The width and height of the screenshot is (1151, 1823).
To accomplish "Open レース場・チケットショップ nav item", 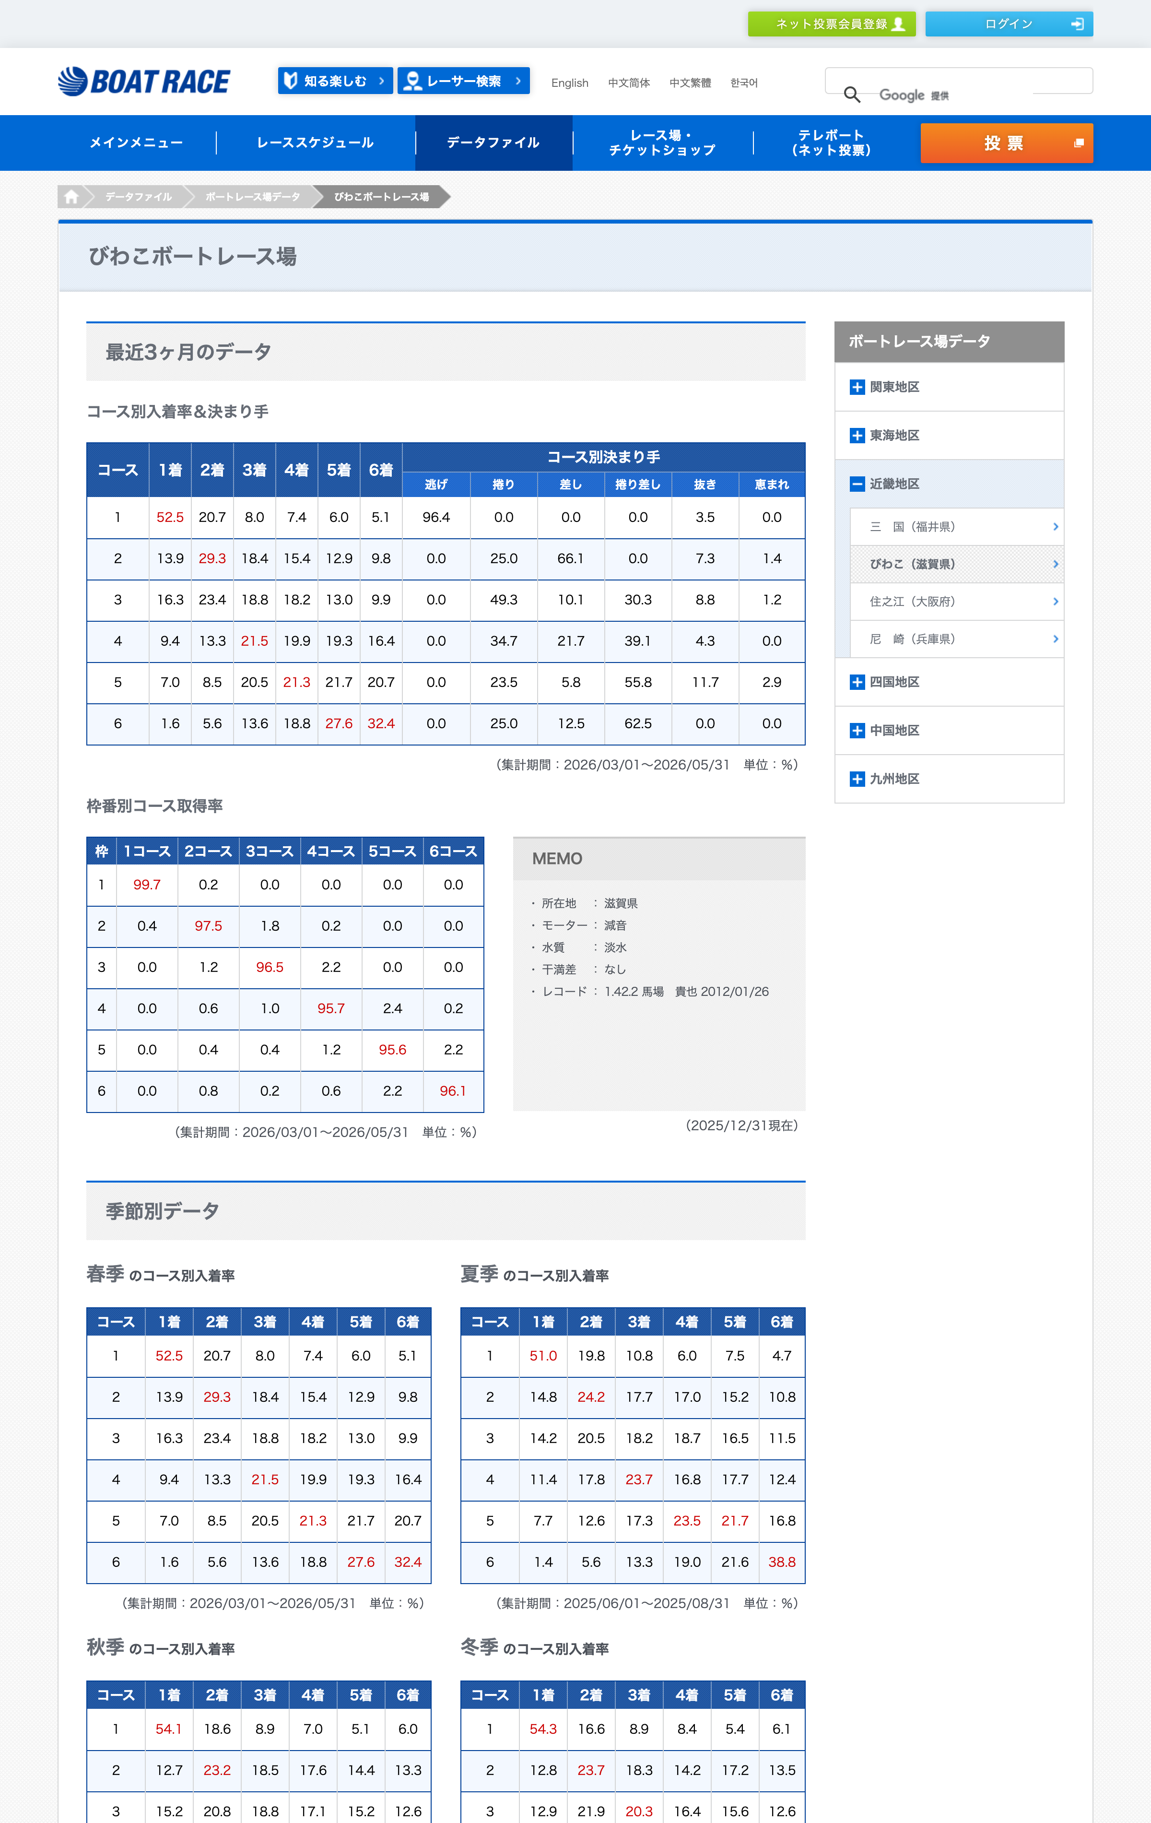I will pos(663,143).
